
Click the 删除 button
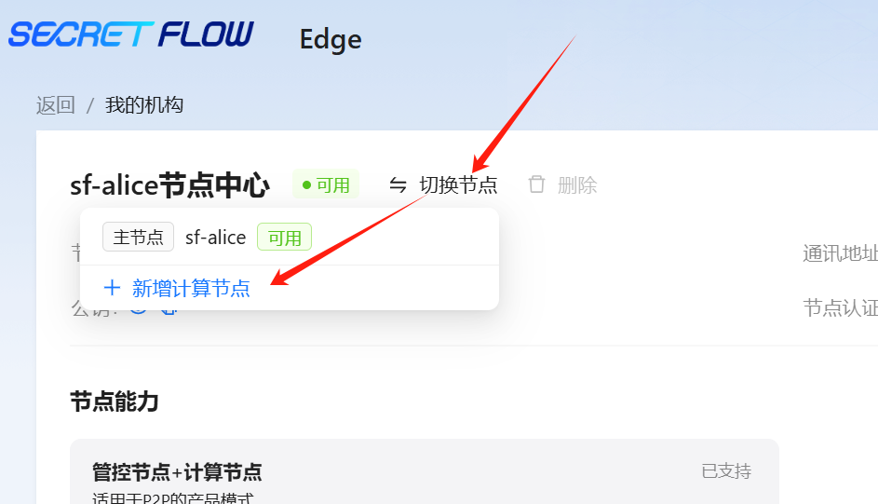tap(562, 184)
